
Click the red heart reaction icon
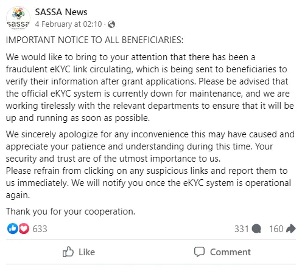pyautogui.click(x=24, y=228)
